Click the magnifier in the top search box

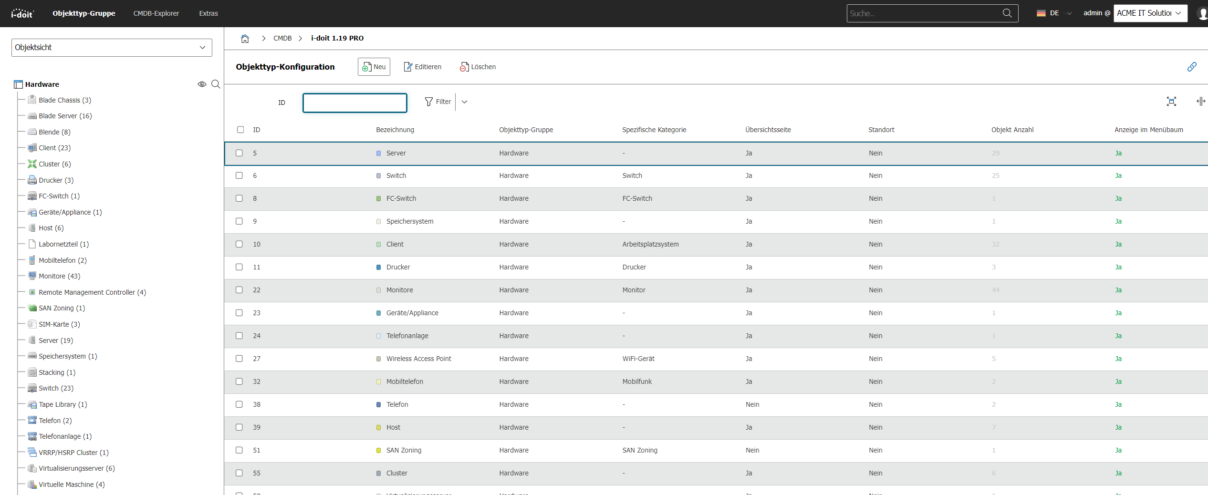coord(1007,13)
